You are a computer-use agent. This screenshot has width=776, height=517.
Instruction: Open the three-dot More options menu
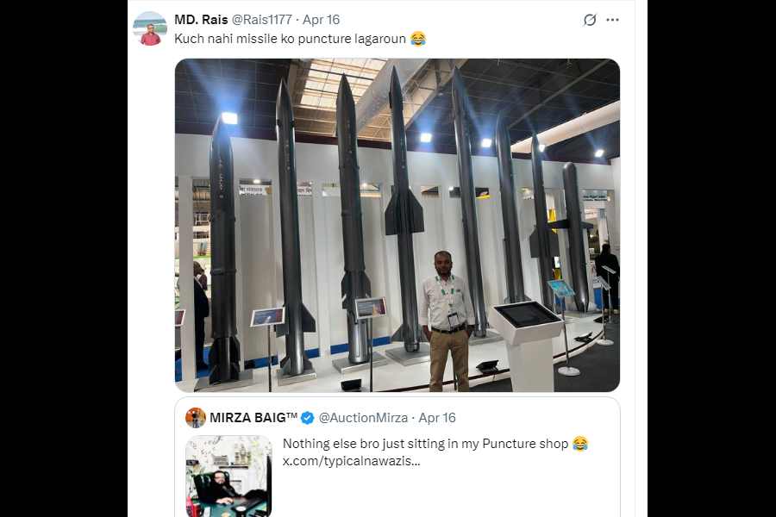(x=612, y=20)
